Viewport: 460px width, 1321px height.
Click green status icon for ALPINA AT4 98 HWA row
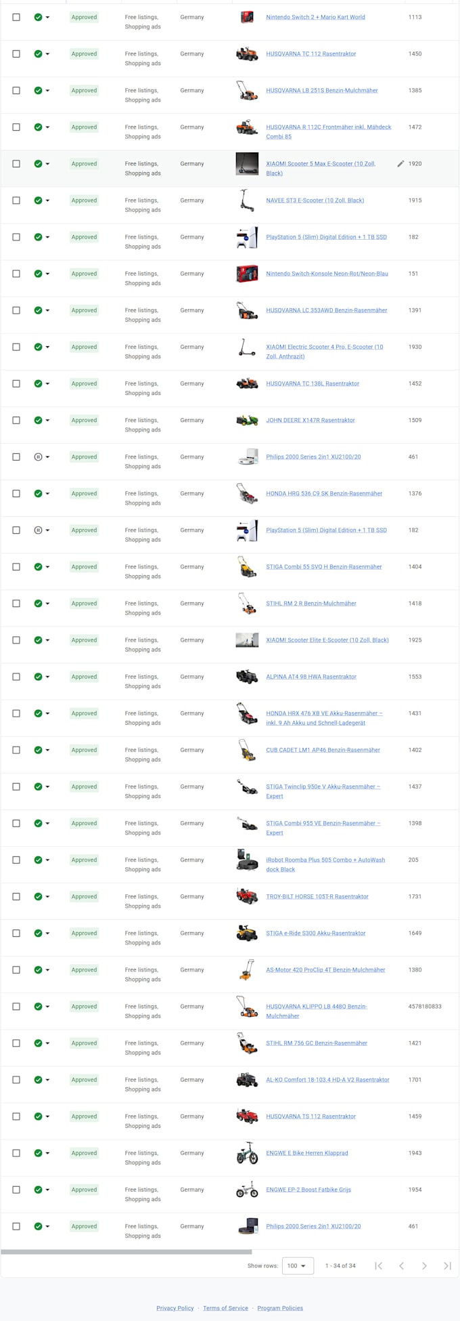(38, 677)
